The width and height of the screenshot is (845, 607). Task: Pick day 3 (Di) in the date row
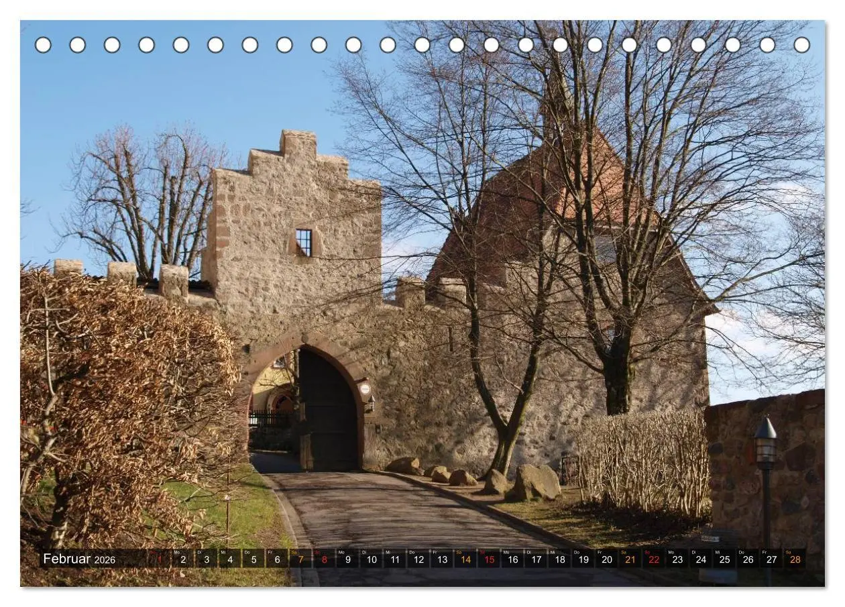[x=206, y=559]
